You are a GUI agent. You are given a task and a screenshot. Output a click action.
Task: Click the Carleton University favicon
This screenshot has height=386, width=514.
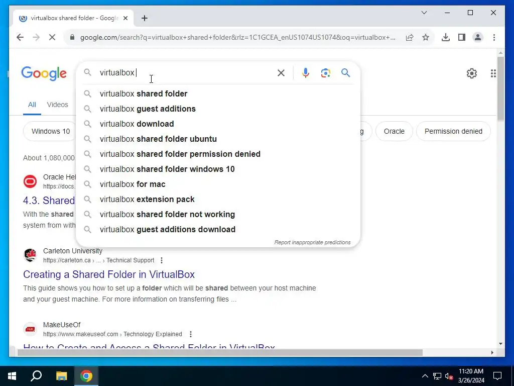[x=30, y=255]
